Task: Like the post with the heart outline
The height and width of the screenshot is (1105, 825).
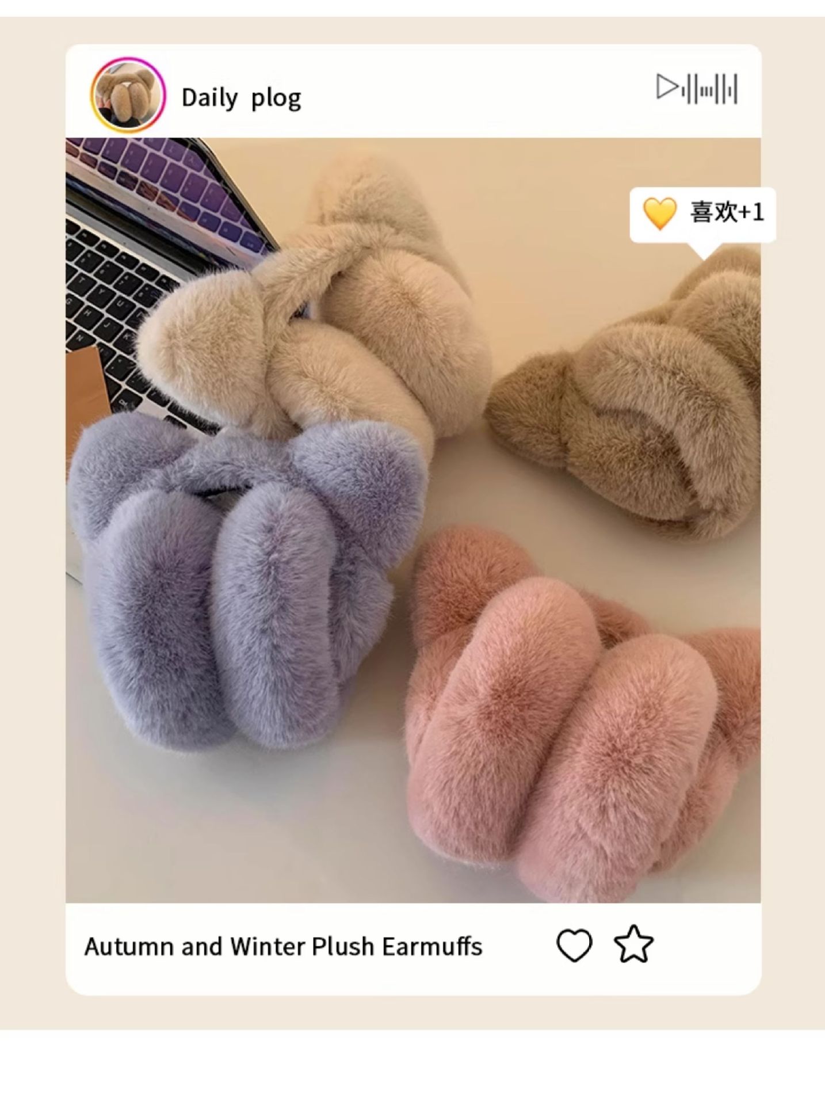Action: point(574,946)
